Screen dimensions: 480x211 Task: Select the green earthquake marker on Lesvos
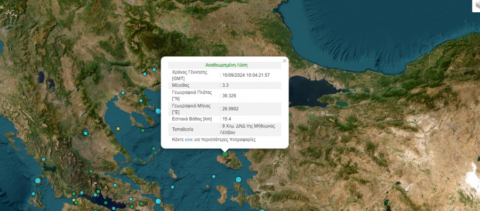tap(225, 153)
